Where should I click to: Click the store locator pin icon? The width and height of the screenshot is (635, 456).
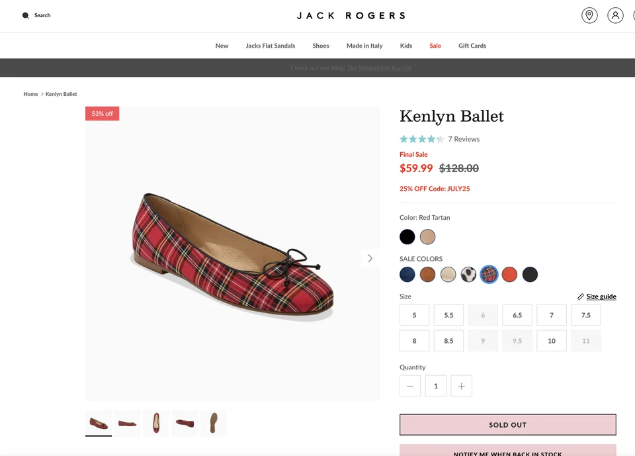[589, 15]
